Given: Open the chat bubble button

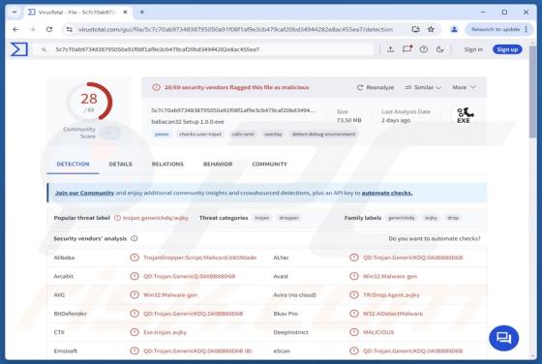Looking at the screenshot, I should click(x=503, y=338).
